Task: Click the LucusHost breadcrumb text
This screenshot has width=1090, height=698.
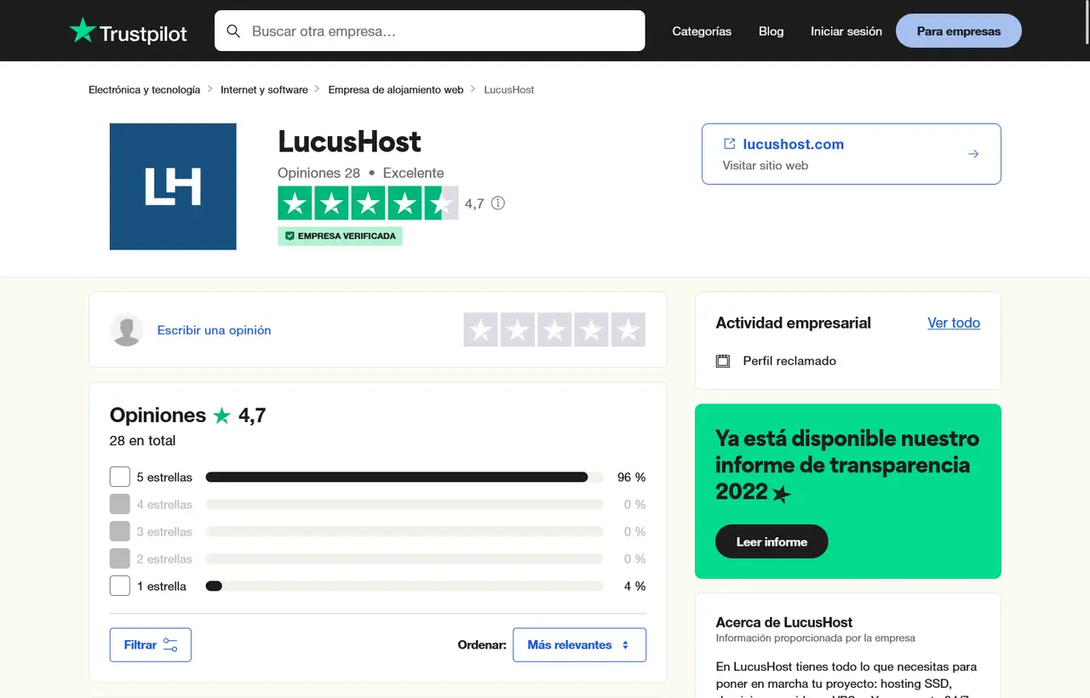Action: [509, 89]
